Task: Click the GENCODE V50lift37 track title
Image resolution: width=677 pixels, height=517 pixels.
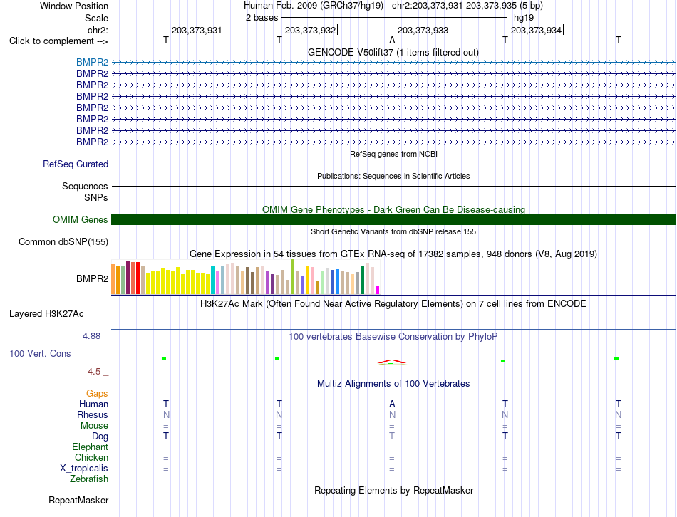Action: pos(393,52)
